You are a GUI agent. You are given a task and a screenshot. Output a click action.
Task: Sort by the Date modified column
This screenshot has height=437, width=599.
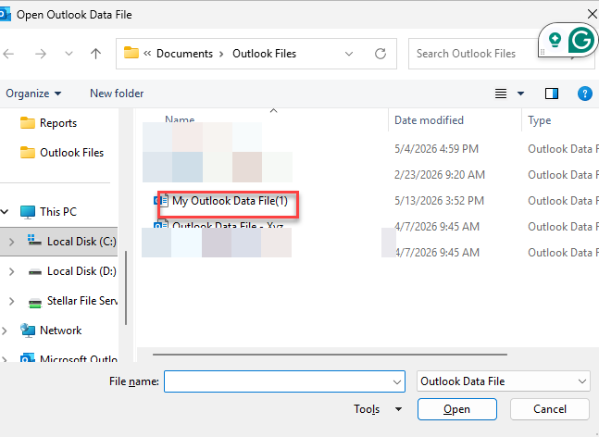point(429,120)
